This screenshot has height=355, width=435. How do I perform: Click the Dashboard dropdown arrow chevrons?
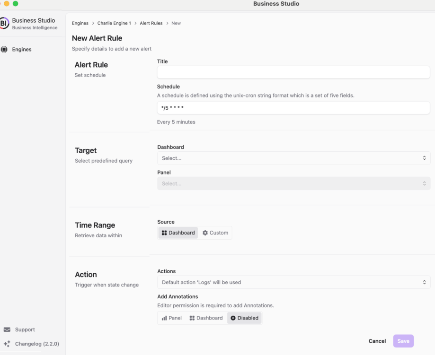tap(424, 158)
